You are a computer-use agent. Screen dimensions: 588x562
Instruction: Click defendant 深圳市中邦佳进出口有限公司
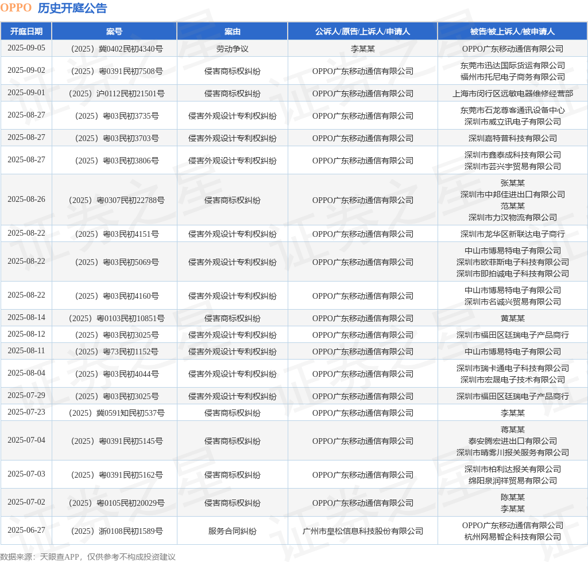point(513,194)
